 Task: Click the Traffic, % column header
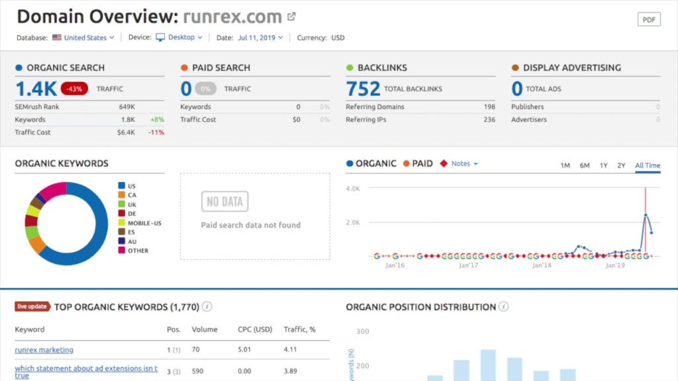coord(300,329)
